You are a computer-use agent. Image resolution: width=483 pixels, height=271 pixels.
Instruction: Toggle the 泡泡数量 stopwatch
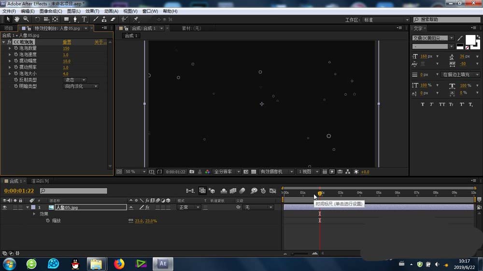coord(15,48)
